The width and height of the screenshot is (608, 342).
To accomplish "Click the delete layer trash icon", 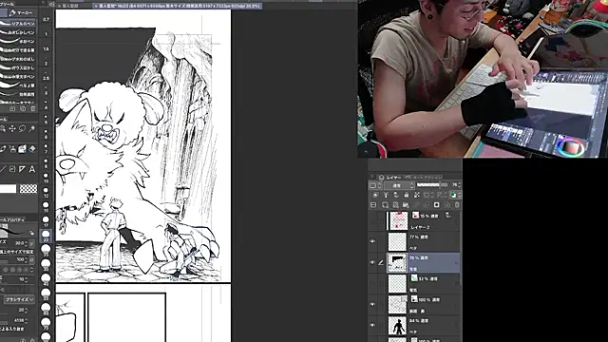I will [x=457, y=205].
